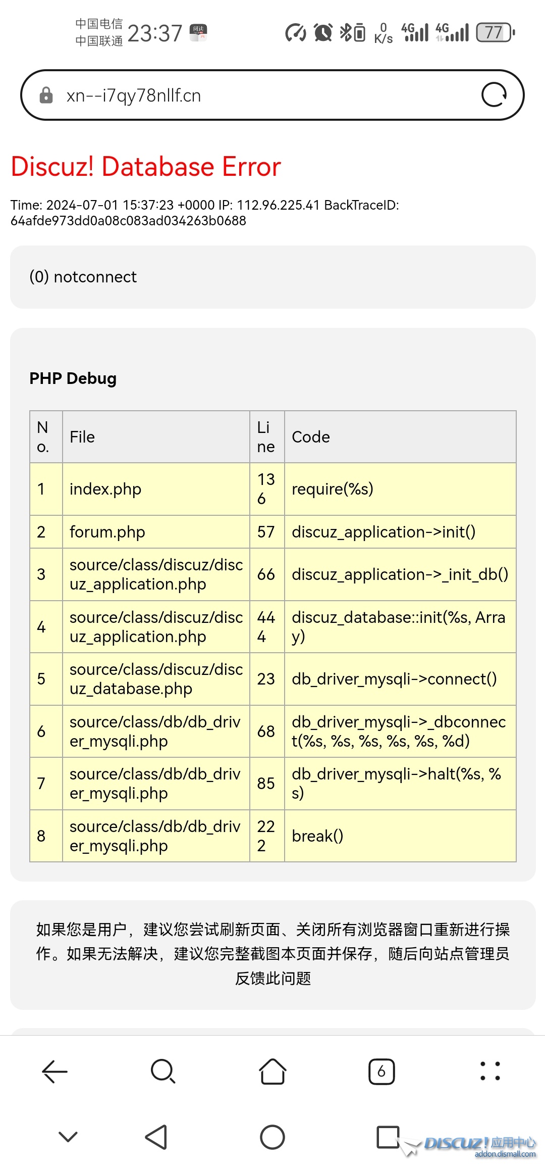Tap the 23:37 clock in status bar
The height and width of the screenshot is (1167, 545).
(154, 33)
